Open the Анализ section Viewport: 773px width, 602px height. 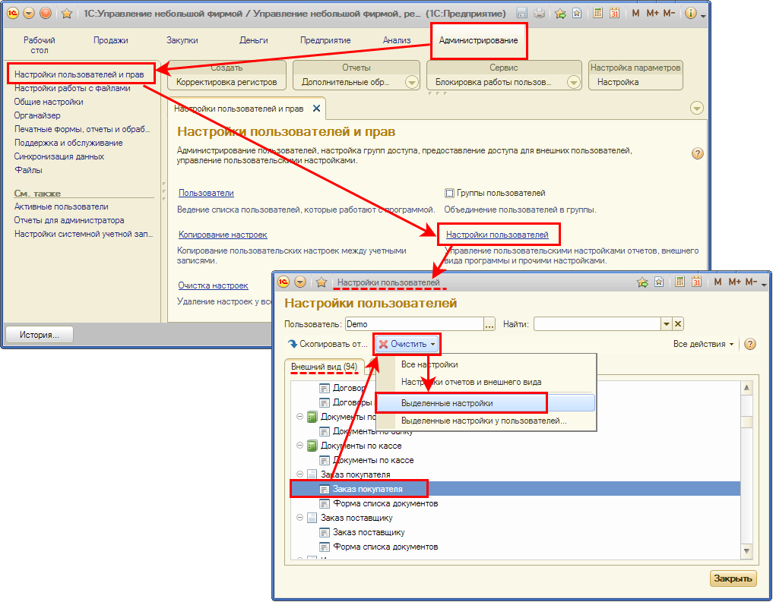(x=397, y=40)
